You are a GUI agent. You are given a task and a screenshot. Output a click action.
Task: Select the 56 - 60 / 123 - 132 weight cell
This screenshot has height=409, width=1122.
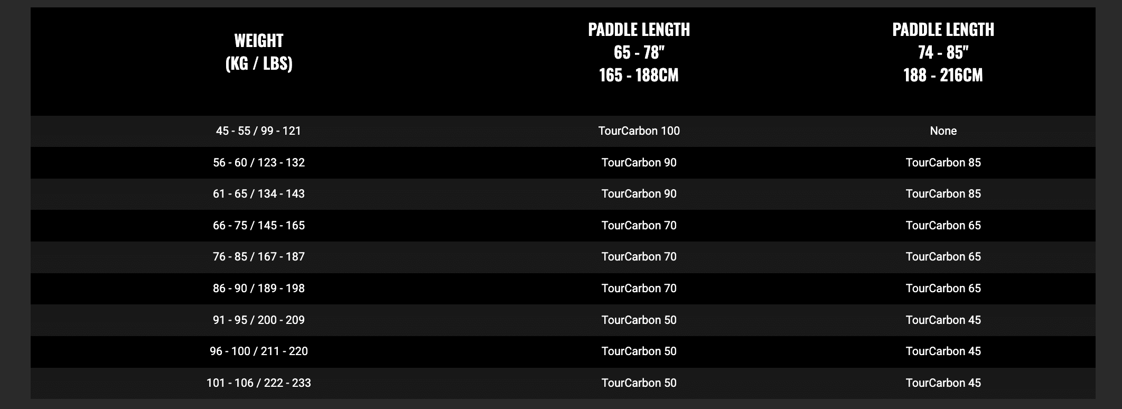pos(258,162)
